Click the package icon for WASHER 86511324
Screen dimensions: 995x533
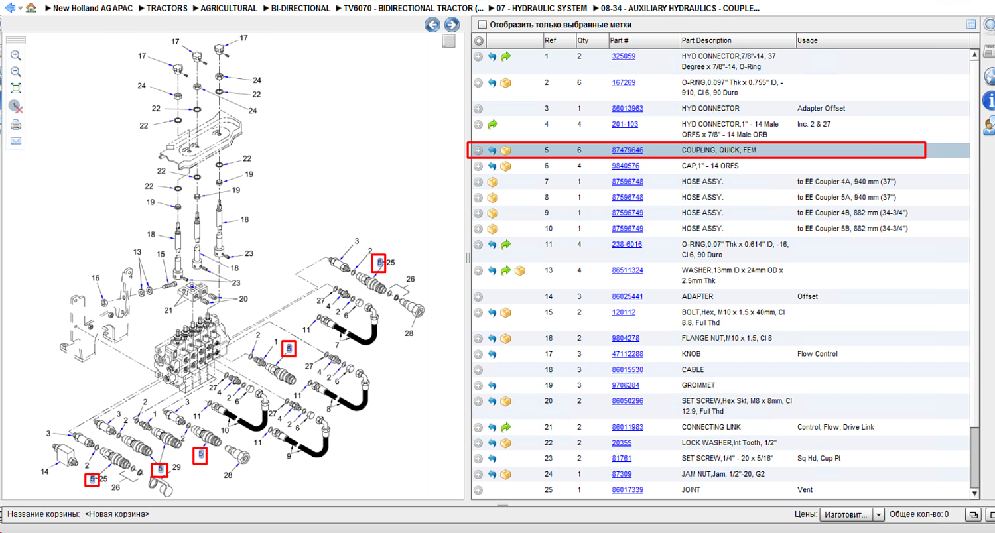520,270
